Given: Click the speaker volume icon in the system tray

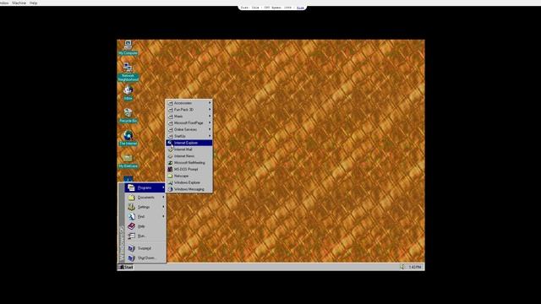Looking at the screenshot, I should 402,267.
